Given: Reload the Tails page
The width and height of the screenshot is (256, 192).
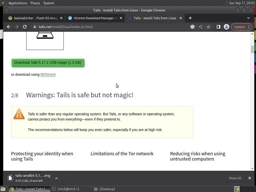Looking at the screenshot, I should coord(25,27).
